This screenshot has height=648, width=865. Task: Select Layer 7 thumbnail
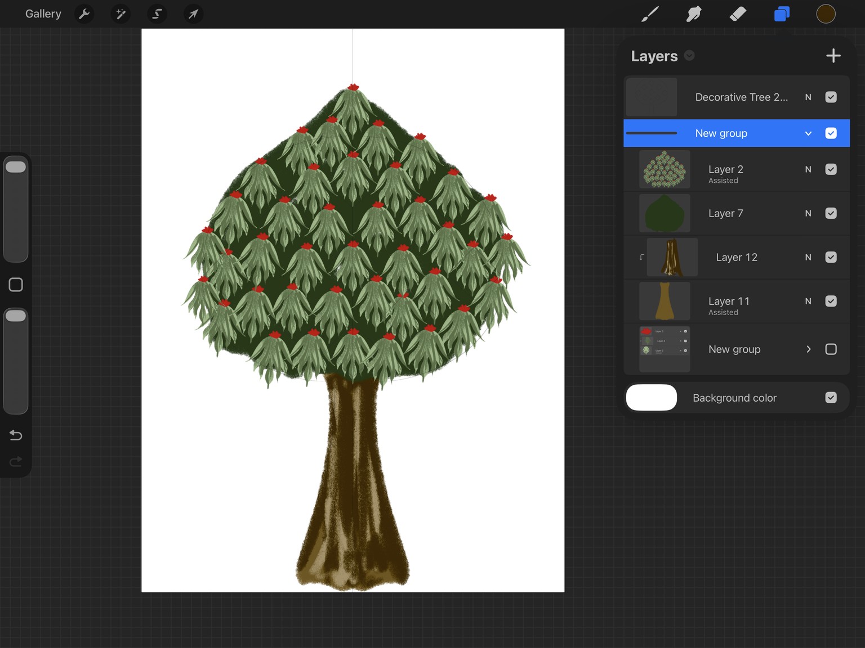pos(665,213)
